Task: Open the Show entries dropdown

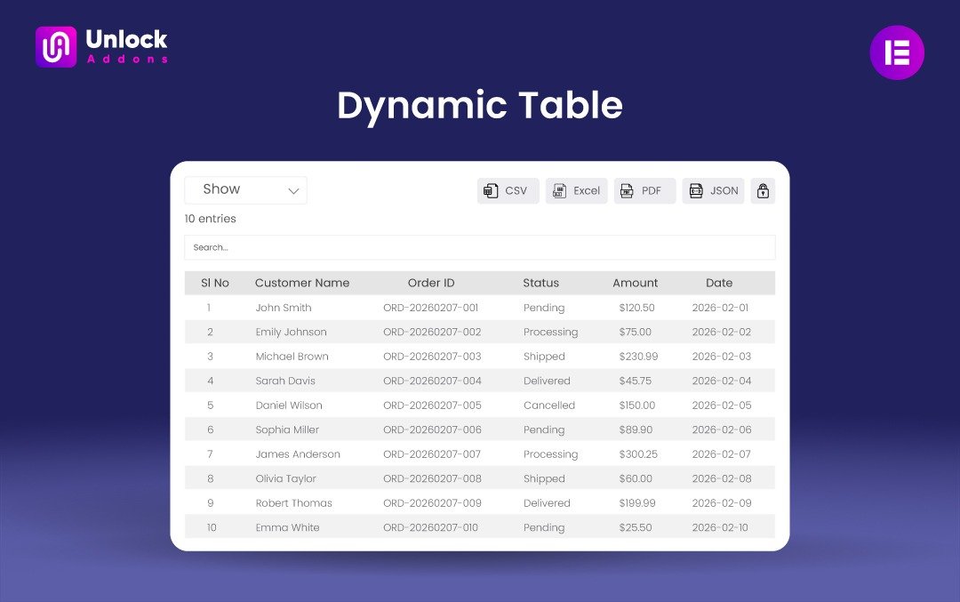Action: pos(244,190)
